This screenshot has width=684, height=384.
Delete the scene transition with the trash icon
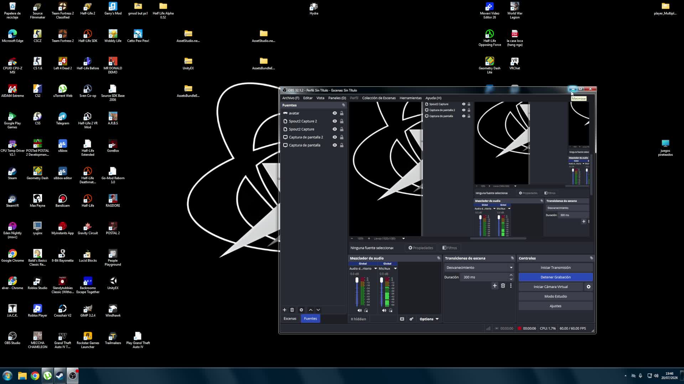503,286
